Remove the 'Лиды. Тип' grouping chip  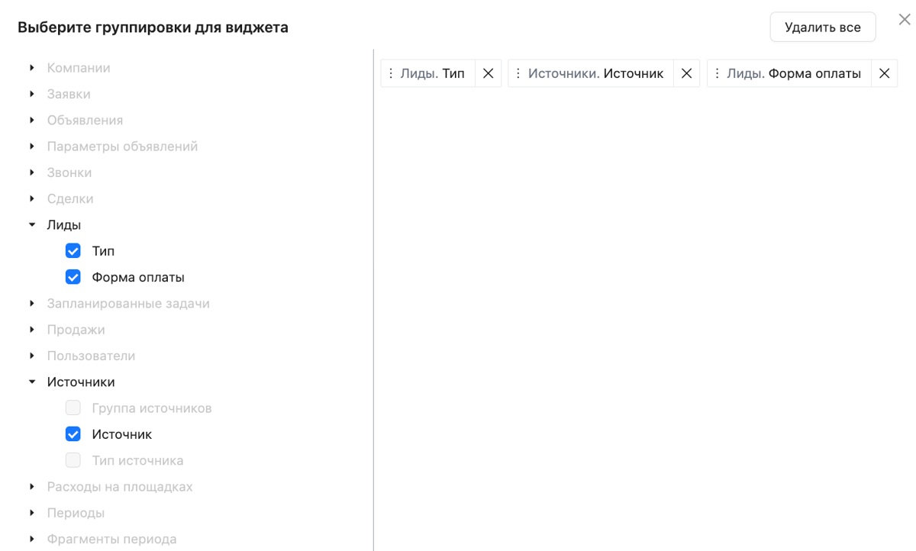[x=489, y=74]
